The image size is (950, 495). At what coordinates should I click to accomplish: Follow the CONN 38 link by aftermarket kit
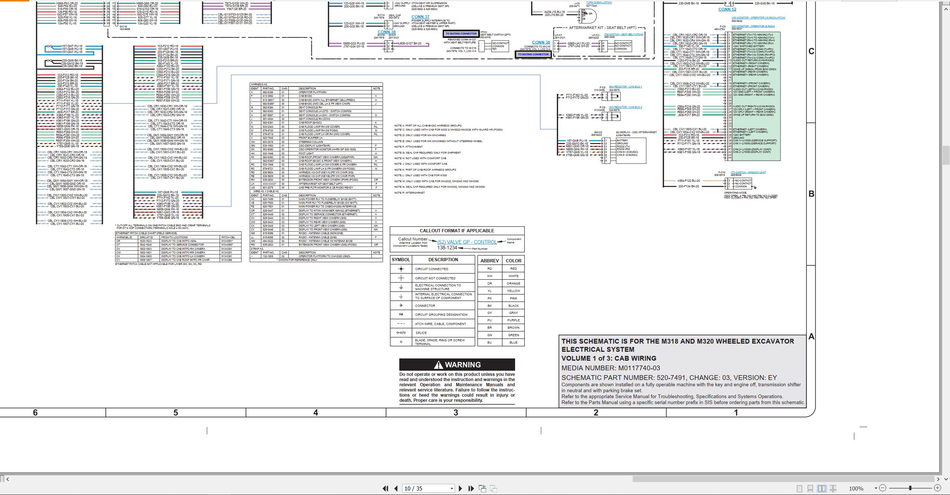tap(541, 42)
